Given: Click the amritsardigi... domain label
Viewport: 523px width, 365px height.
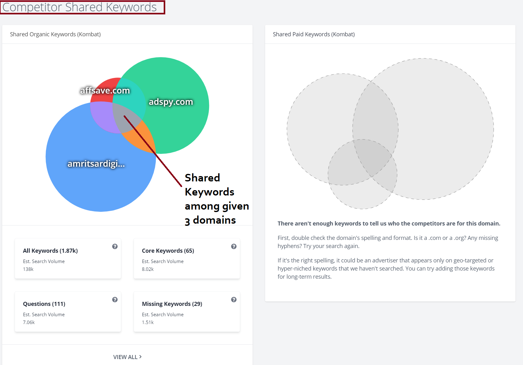Looking at the screenshot, I should (x=96, y=164).
